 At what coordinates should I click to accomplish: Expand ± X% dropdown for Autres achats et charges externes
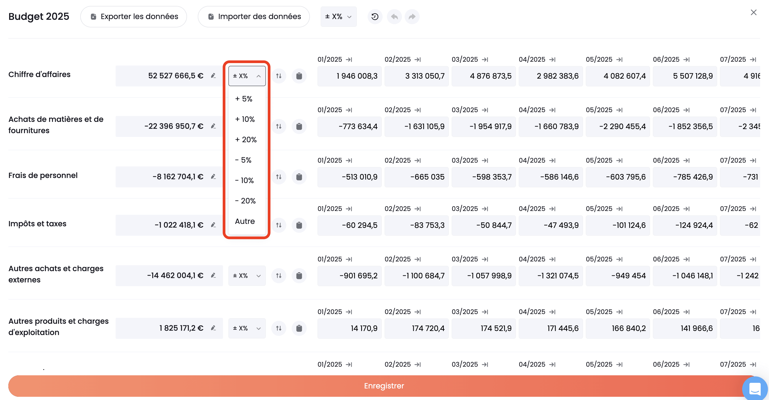[x=247, y=275]
